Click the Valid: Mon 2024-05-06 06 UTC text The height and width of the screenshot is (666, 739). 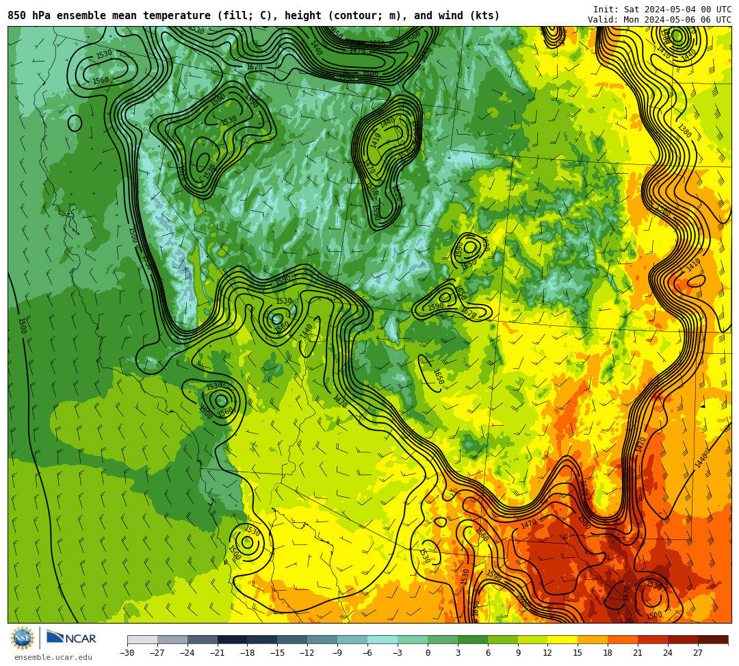coord(660,20)
